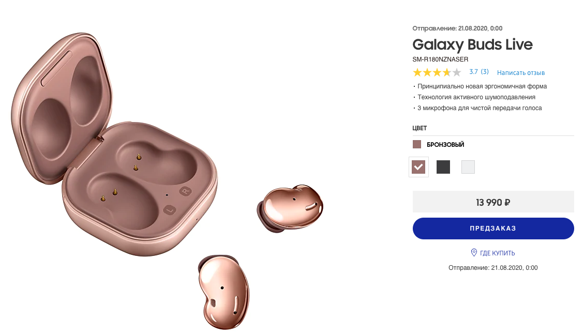The image size is (584, 335).
Task: Click the БРОНЗОВЫЙ color name label
Action: tap(445, 144)
